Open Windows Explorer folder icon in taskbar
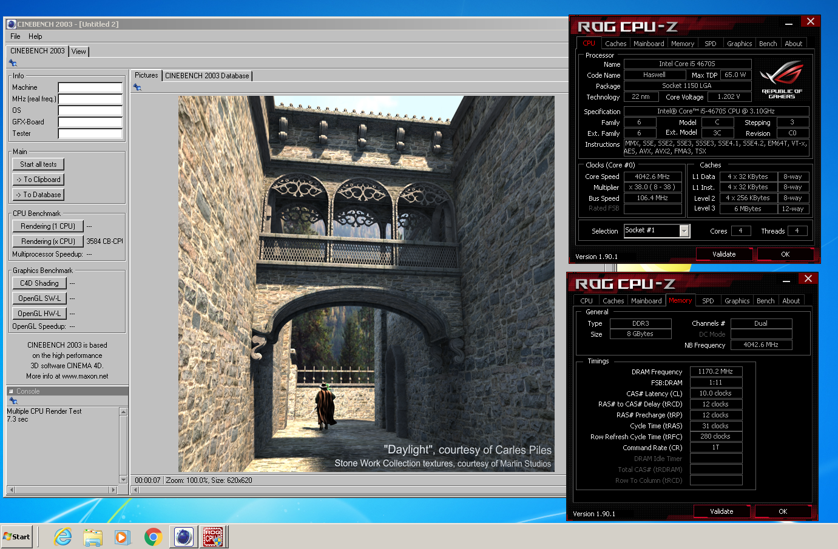The height and width of the screenshot is (549, 838). (93, 537)
